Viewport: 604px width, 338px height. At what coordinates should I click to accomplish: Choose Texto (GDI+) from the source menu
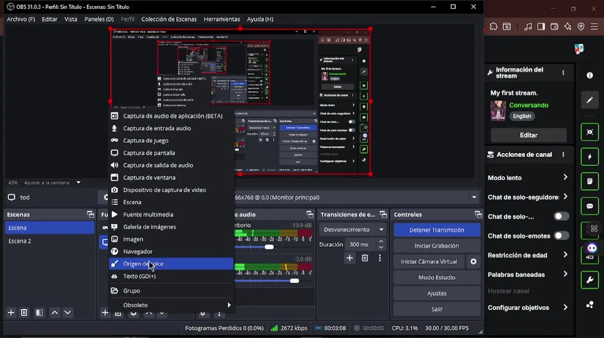click(x=171, y=276)
